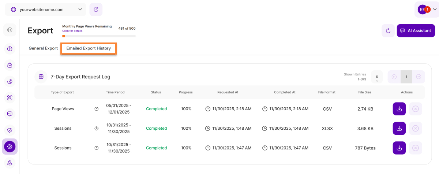The image size is (439, 174).
Task: Expand the user profile menu chevron
Action: [434, 10]
